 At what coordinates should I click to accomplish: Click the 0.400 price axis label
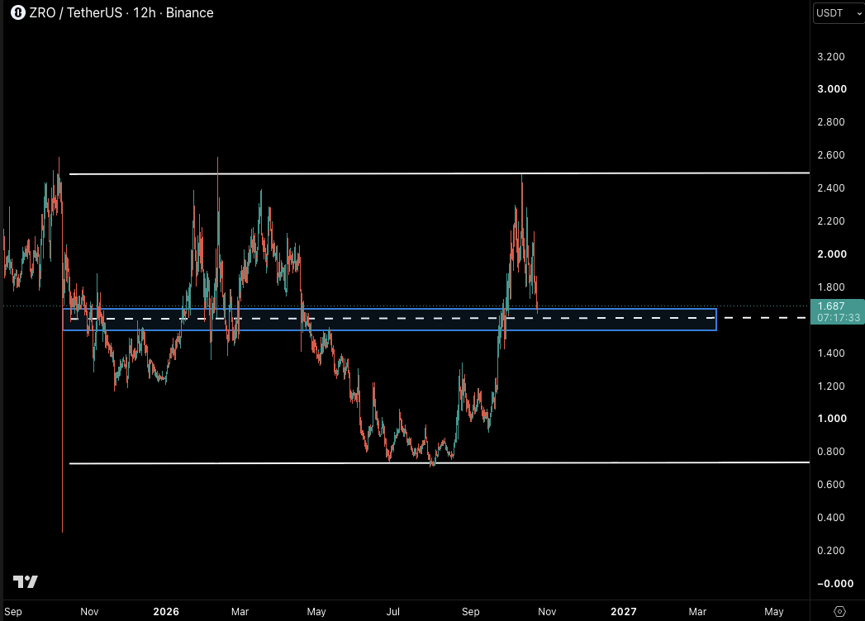pyautogui.click(x=831, y=518)
